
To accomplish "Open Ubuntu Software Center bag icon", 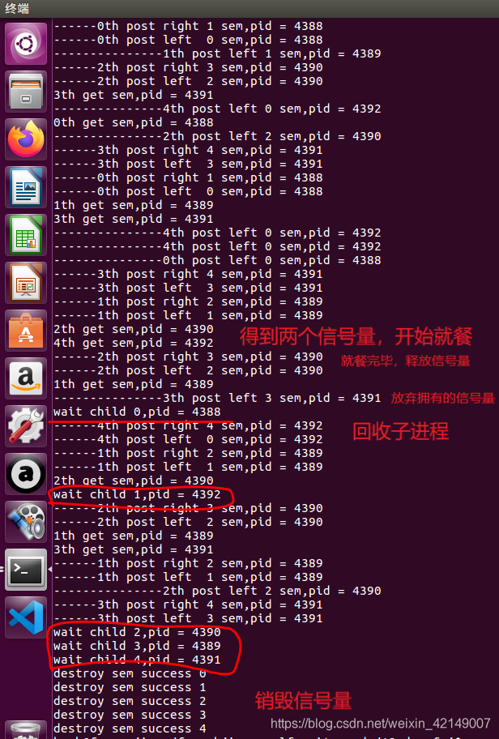I will 26,331.
